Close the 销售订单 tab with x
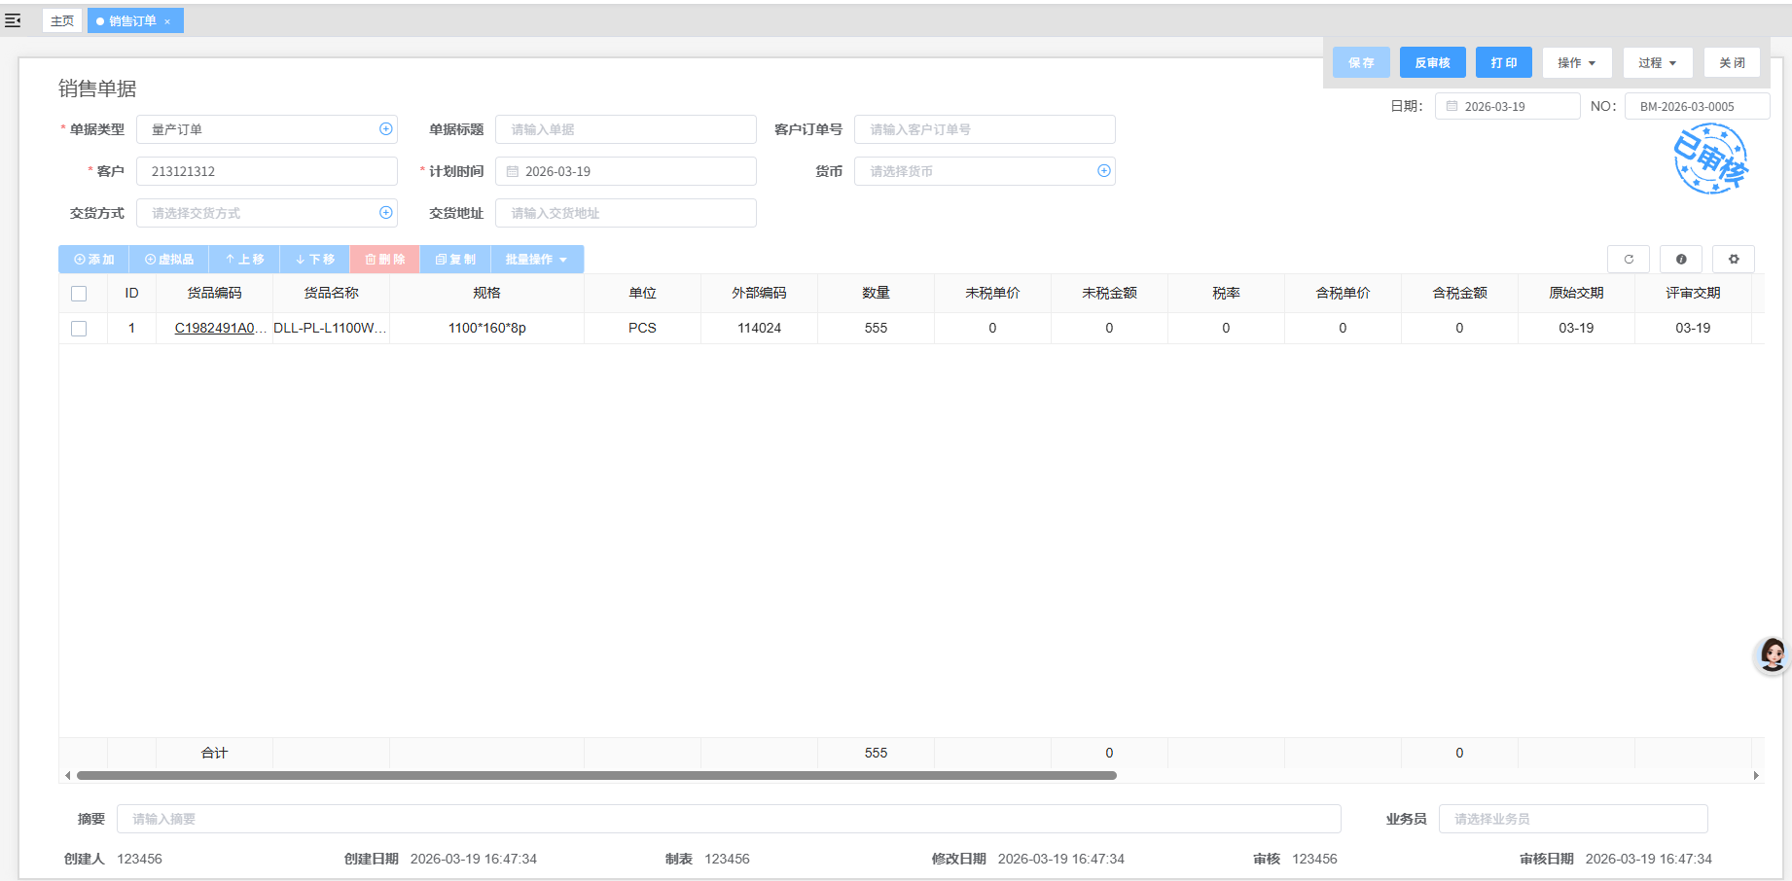 pyautogui.click(x=167, y=21)
